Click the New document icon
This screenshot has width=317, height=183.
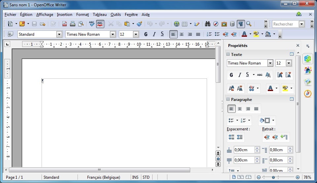click(10, 24)
